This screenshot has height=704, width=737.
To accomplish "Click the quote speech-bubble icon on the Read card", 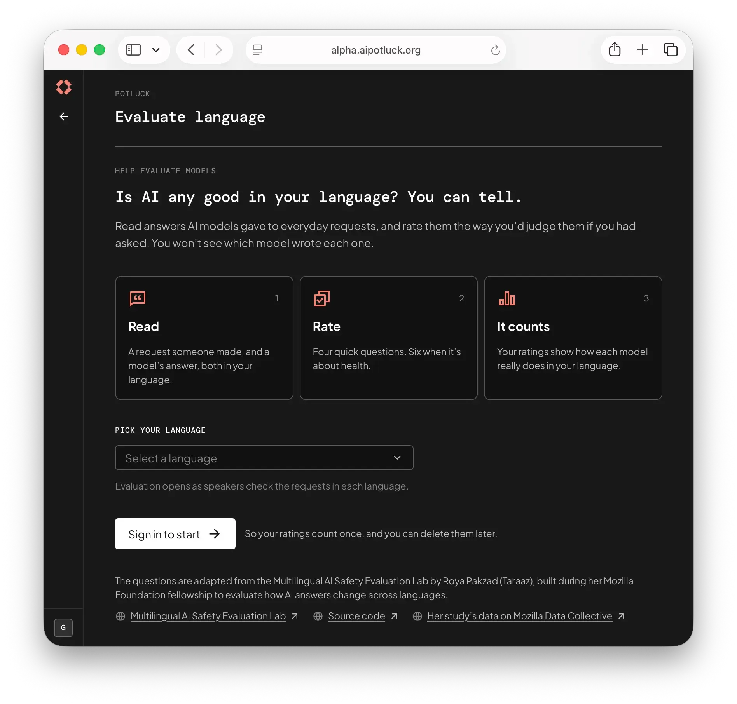I will [137, 298].
